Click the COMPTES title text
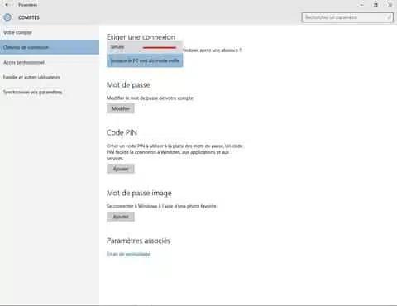 pos(29,17)
